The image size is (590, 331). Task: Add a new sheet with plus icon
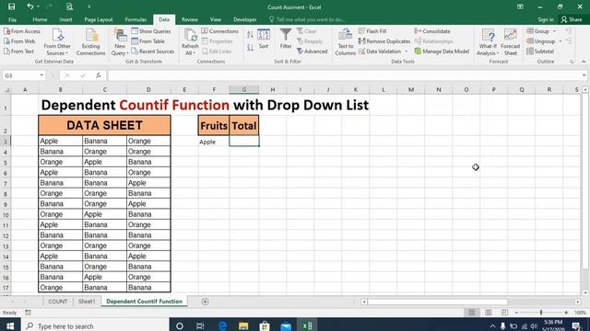(205, 302)
